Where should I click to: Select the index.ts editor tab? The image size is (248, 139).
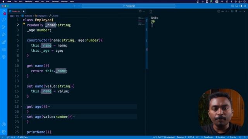click(17, 11)
